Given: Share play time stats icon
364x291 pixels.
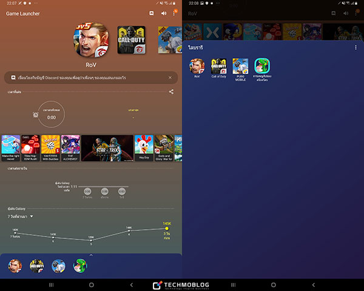Looking at the screenshot, I should point(171,92).
